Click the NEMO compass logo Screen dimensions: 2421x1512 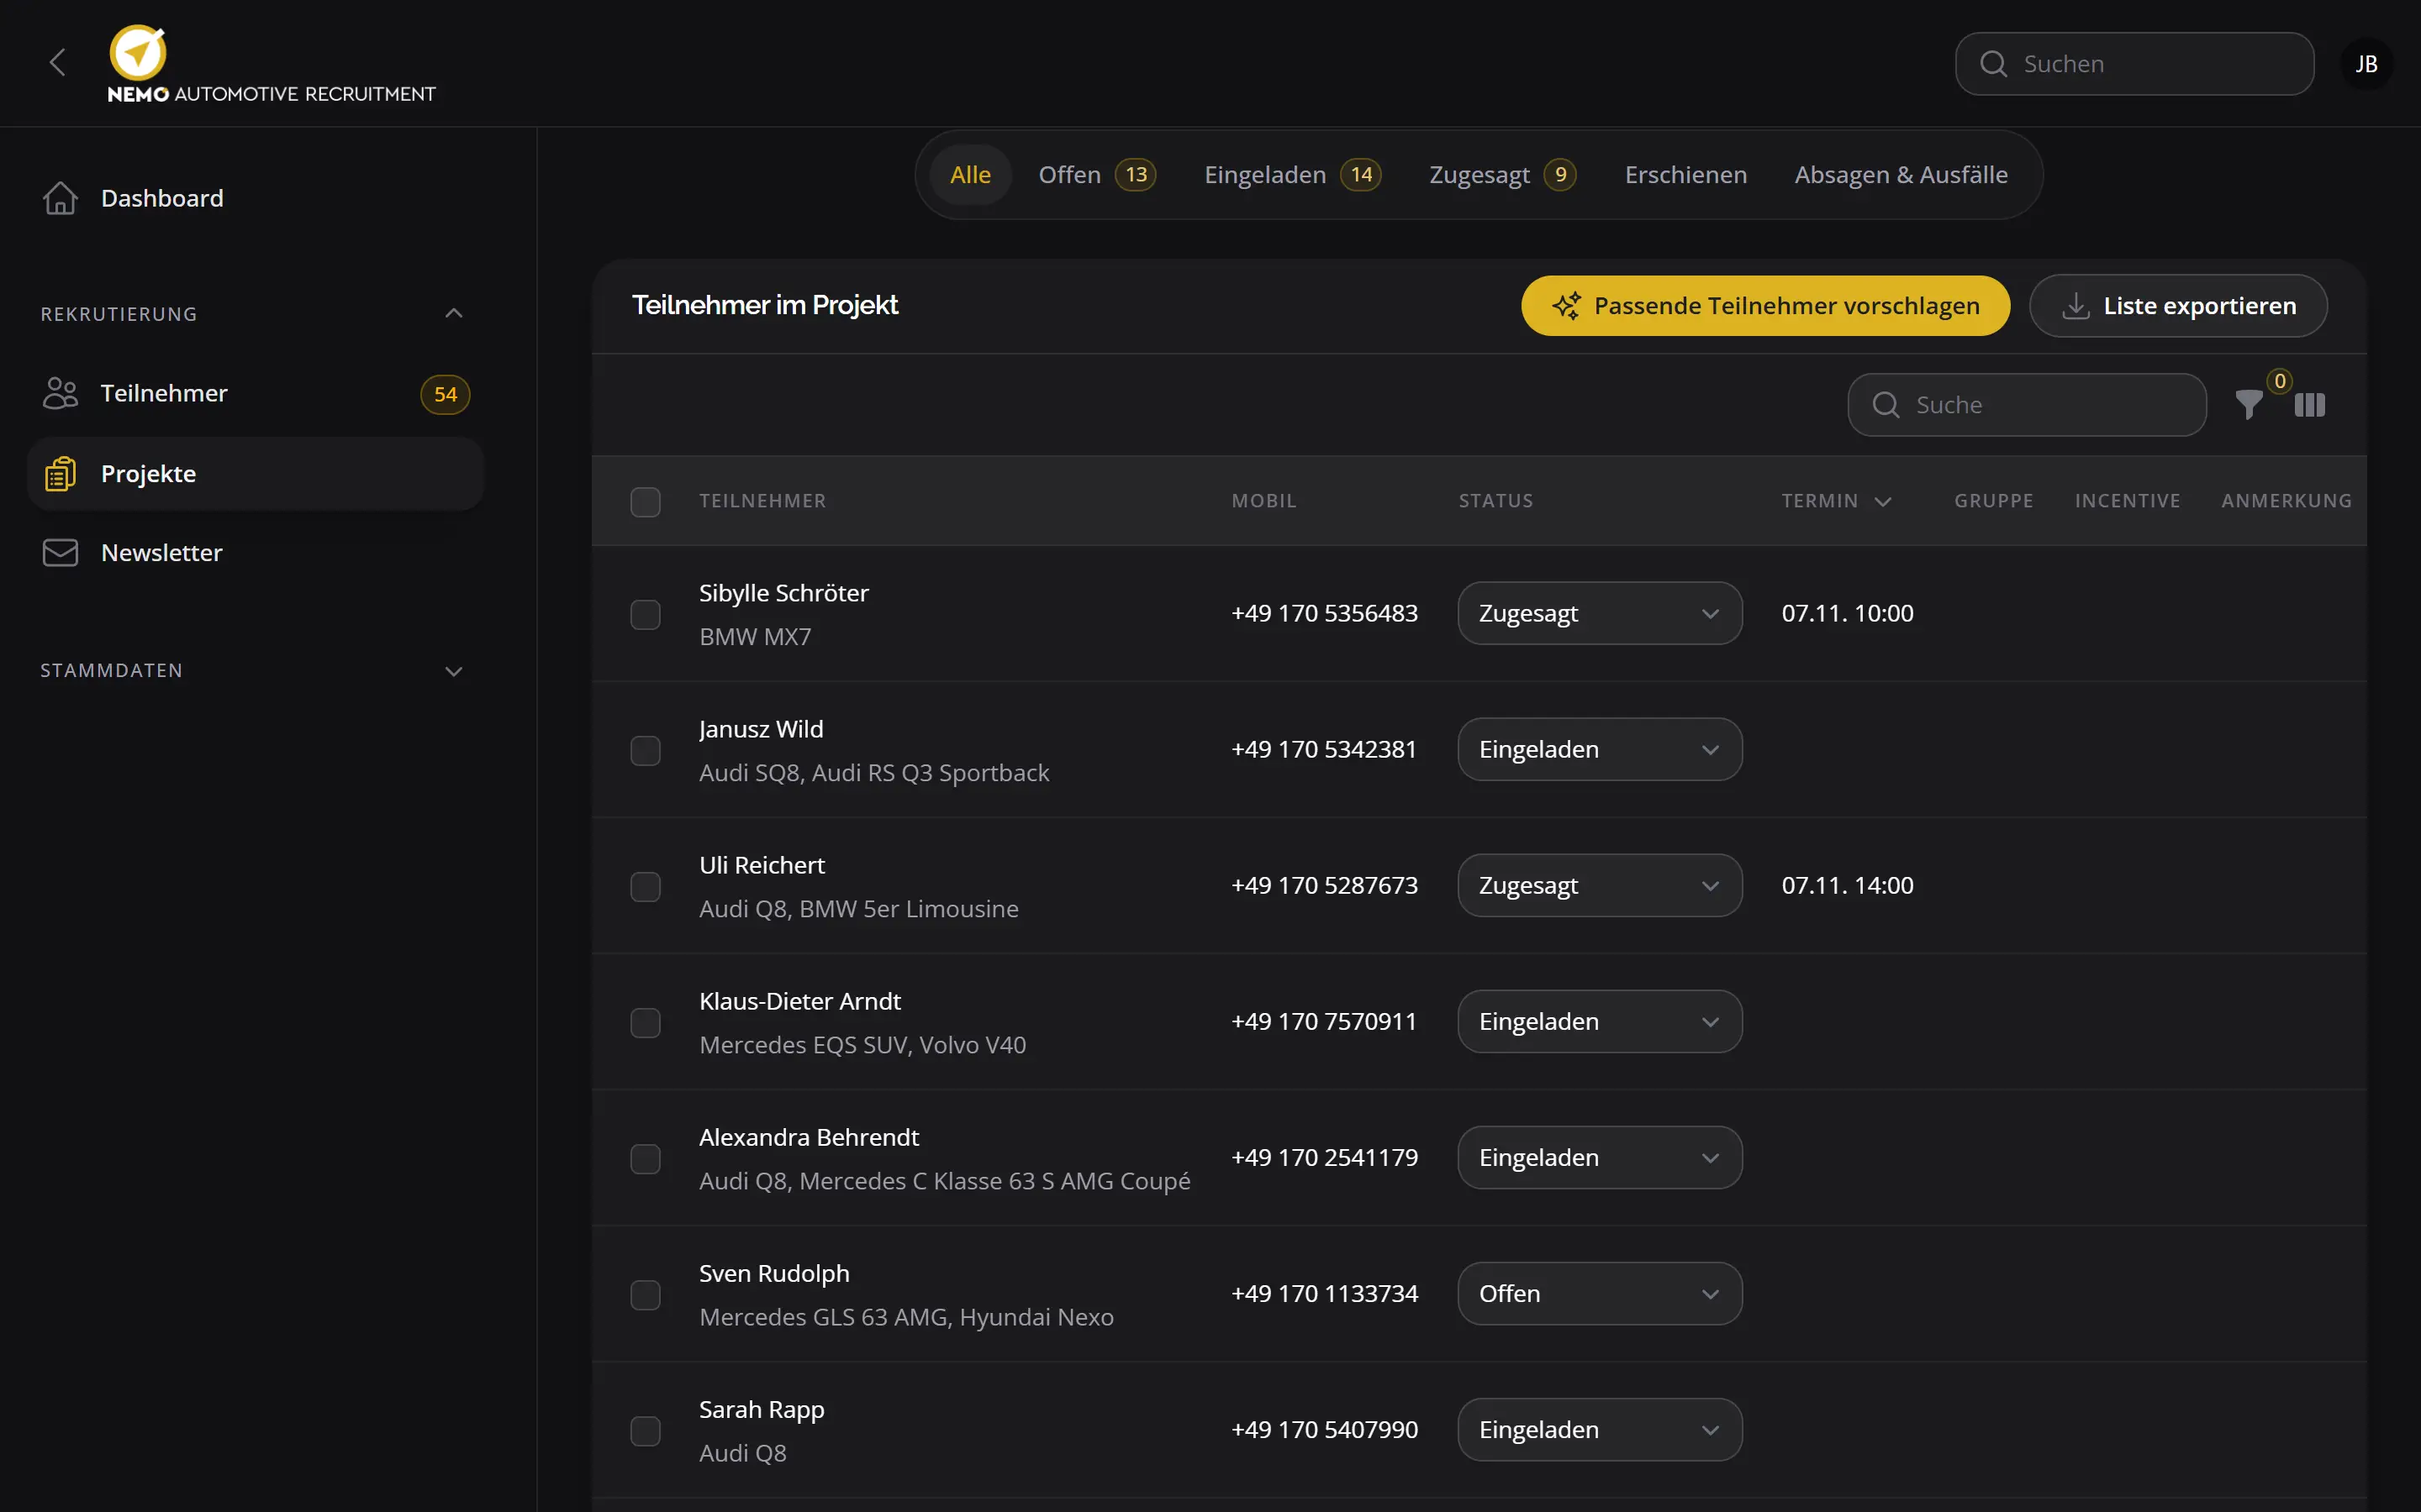click(x=138, y=52)
